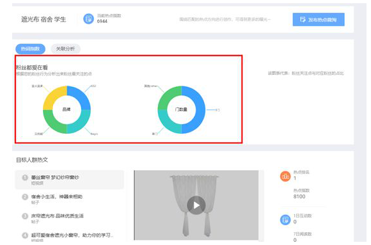This screenshot has height=245, width=371.
Task: Play the curtain video
Action: point(196,205)
